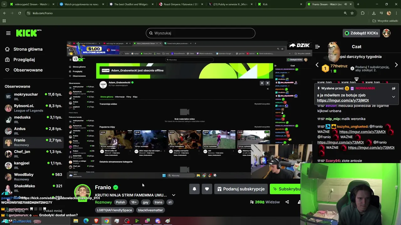This screenshot has width=401, height=225.
Task: Select the irl tag
Action: click(170, 202)
